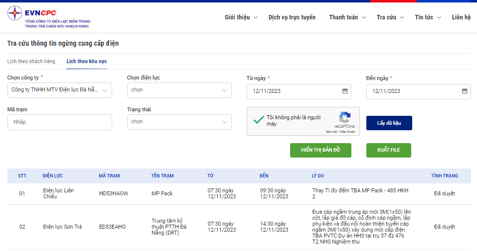Select 'Đã duyệt' status in row 02
Screen dimensions: 477x251
[x=445, y=227]
